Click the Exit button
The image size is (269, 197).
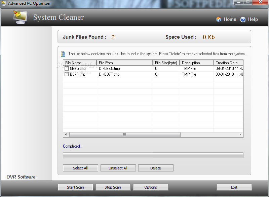234,187
